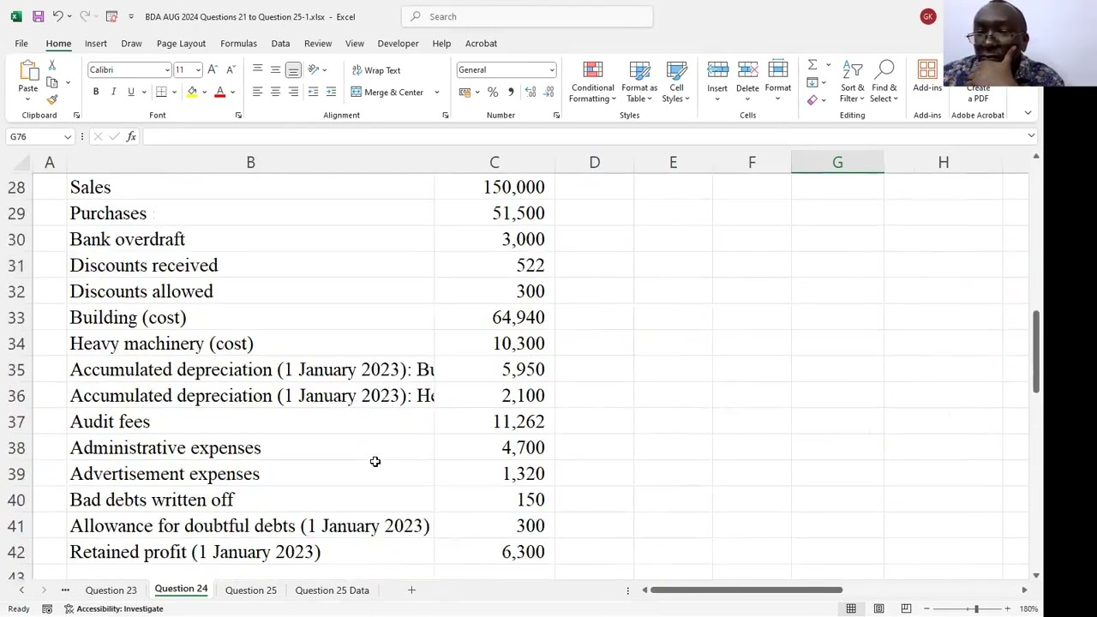The width and height of the screenshot is (1097, 617).
Task: Click the Cut scissors icon
Action: point(51,66)
